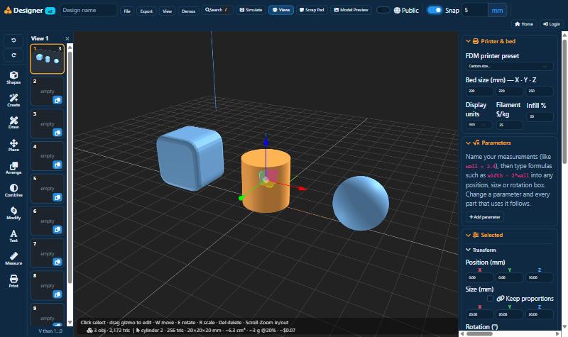Image resolution: width=568 pixels, height=337 pixels.
Task: Open the Create tool
Action: coord(13,100)
